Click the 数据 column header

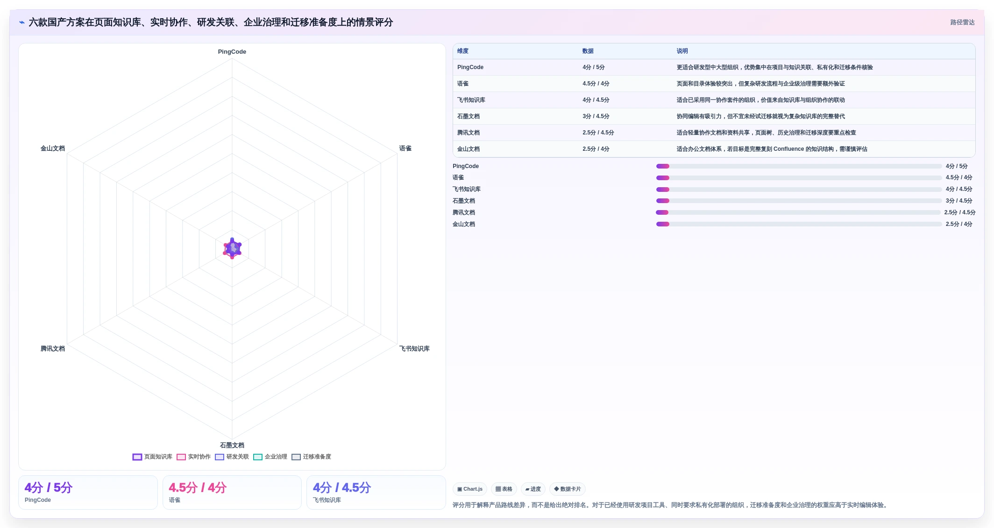588,51
